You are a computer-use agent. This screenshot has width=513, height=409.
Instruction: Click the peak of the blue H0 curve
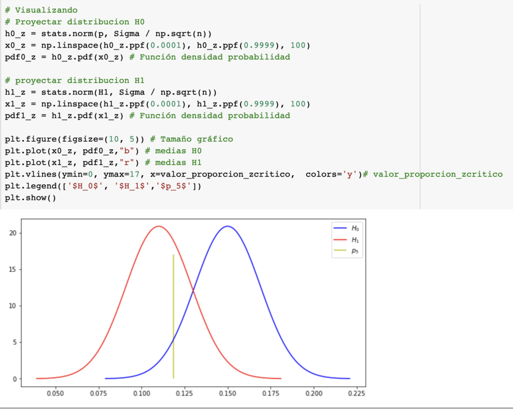tap(228, 226)
